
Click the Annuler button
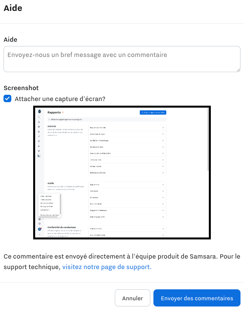(x=132, y=298)
